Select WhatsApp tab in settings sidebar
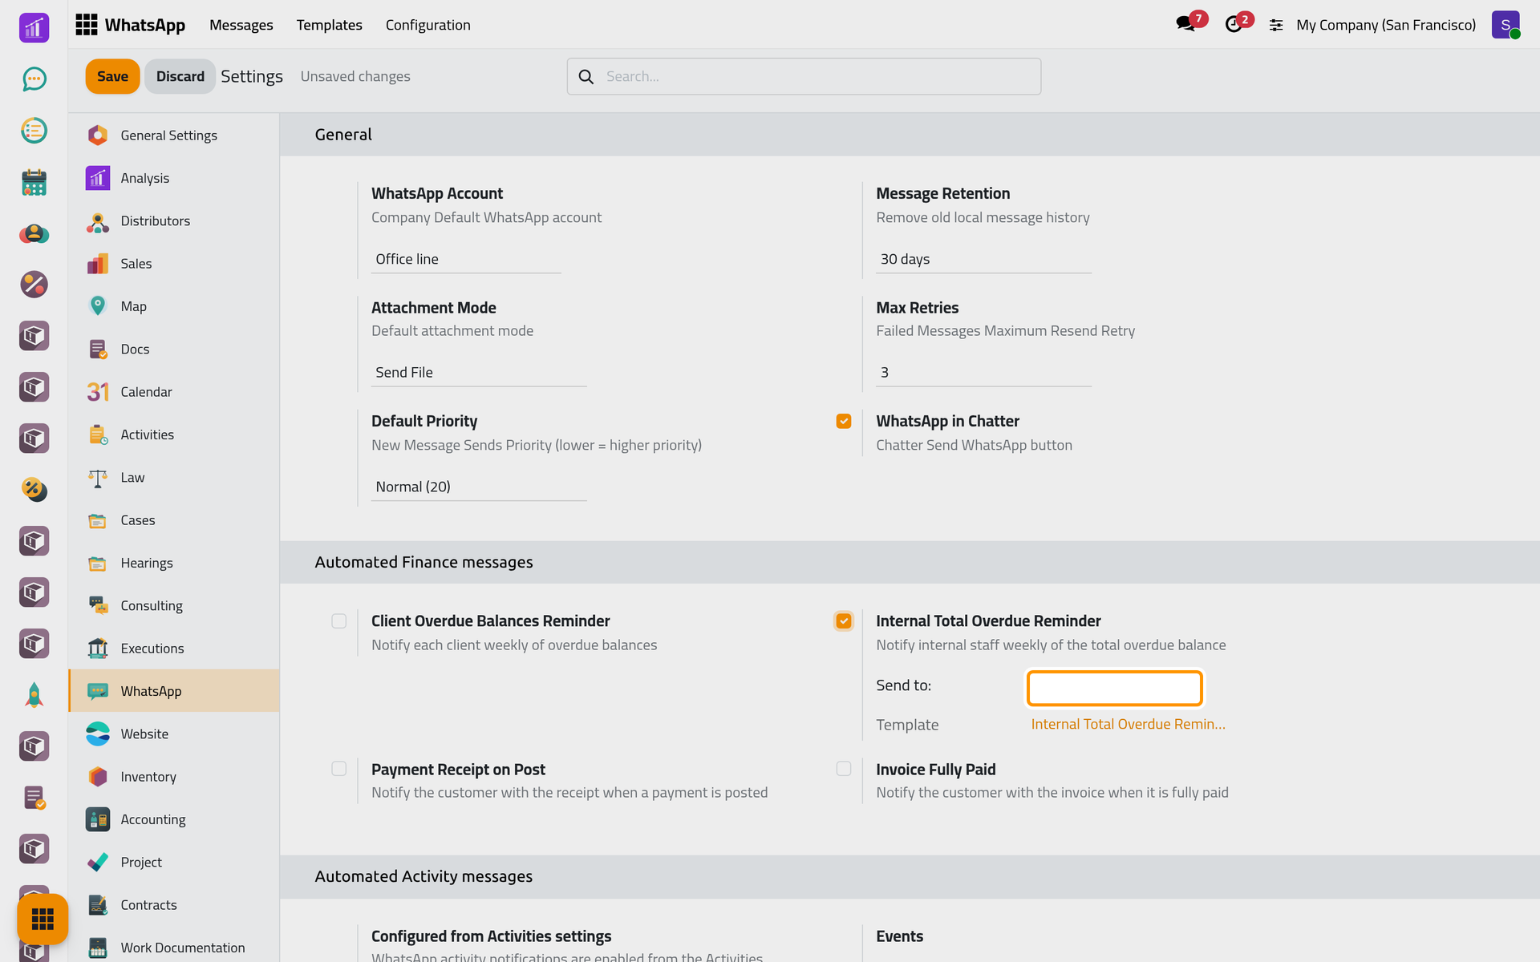The width and height of the screenshot is (1540, 962). tap(174, 691)
